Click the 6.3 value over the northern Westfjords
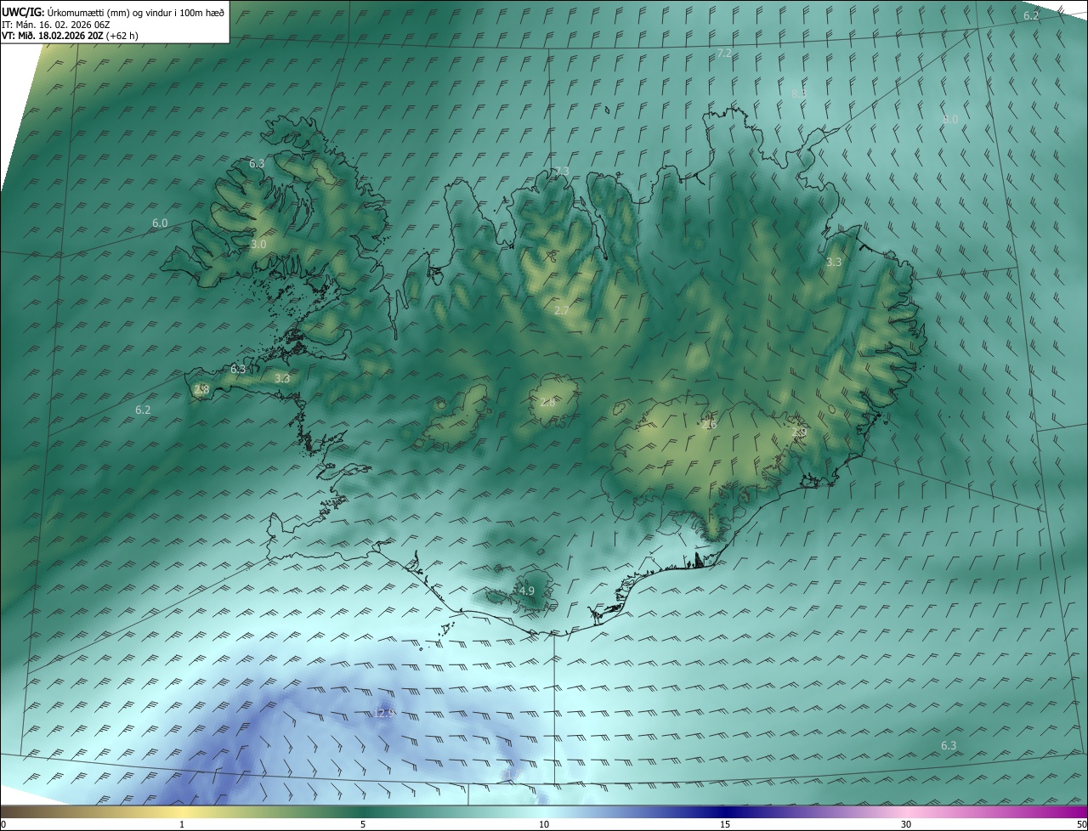This screenshot has height=831, width=1088. pyautogui.click(x=257, y=163)
